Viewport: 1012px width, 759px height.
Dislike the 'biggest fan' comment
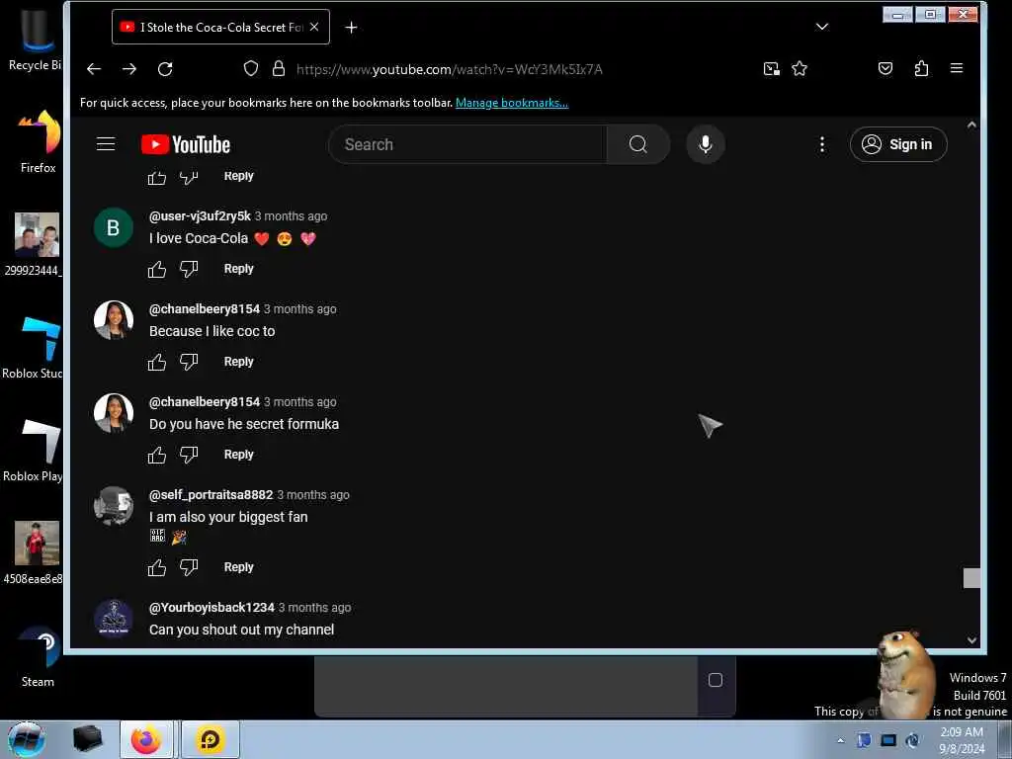click(189, 567)
